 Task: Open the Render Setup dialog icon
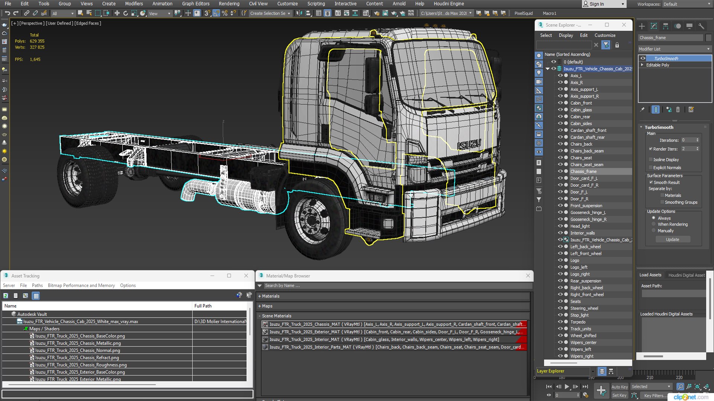coord(377,13)
